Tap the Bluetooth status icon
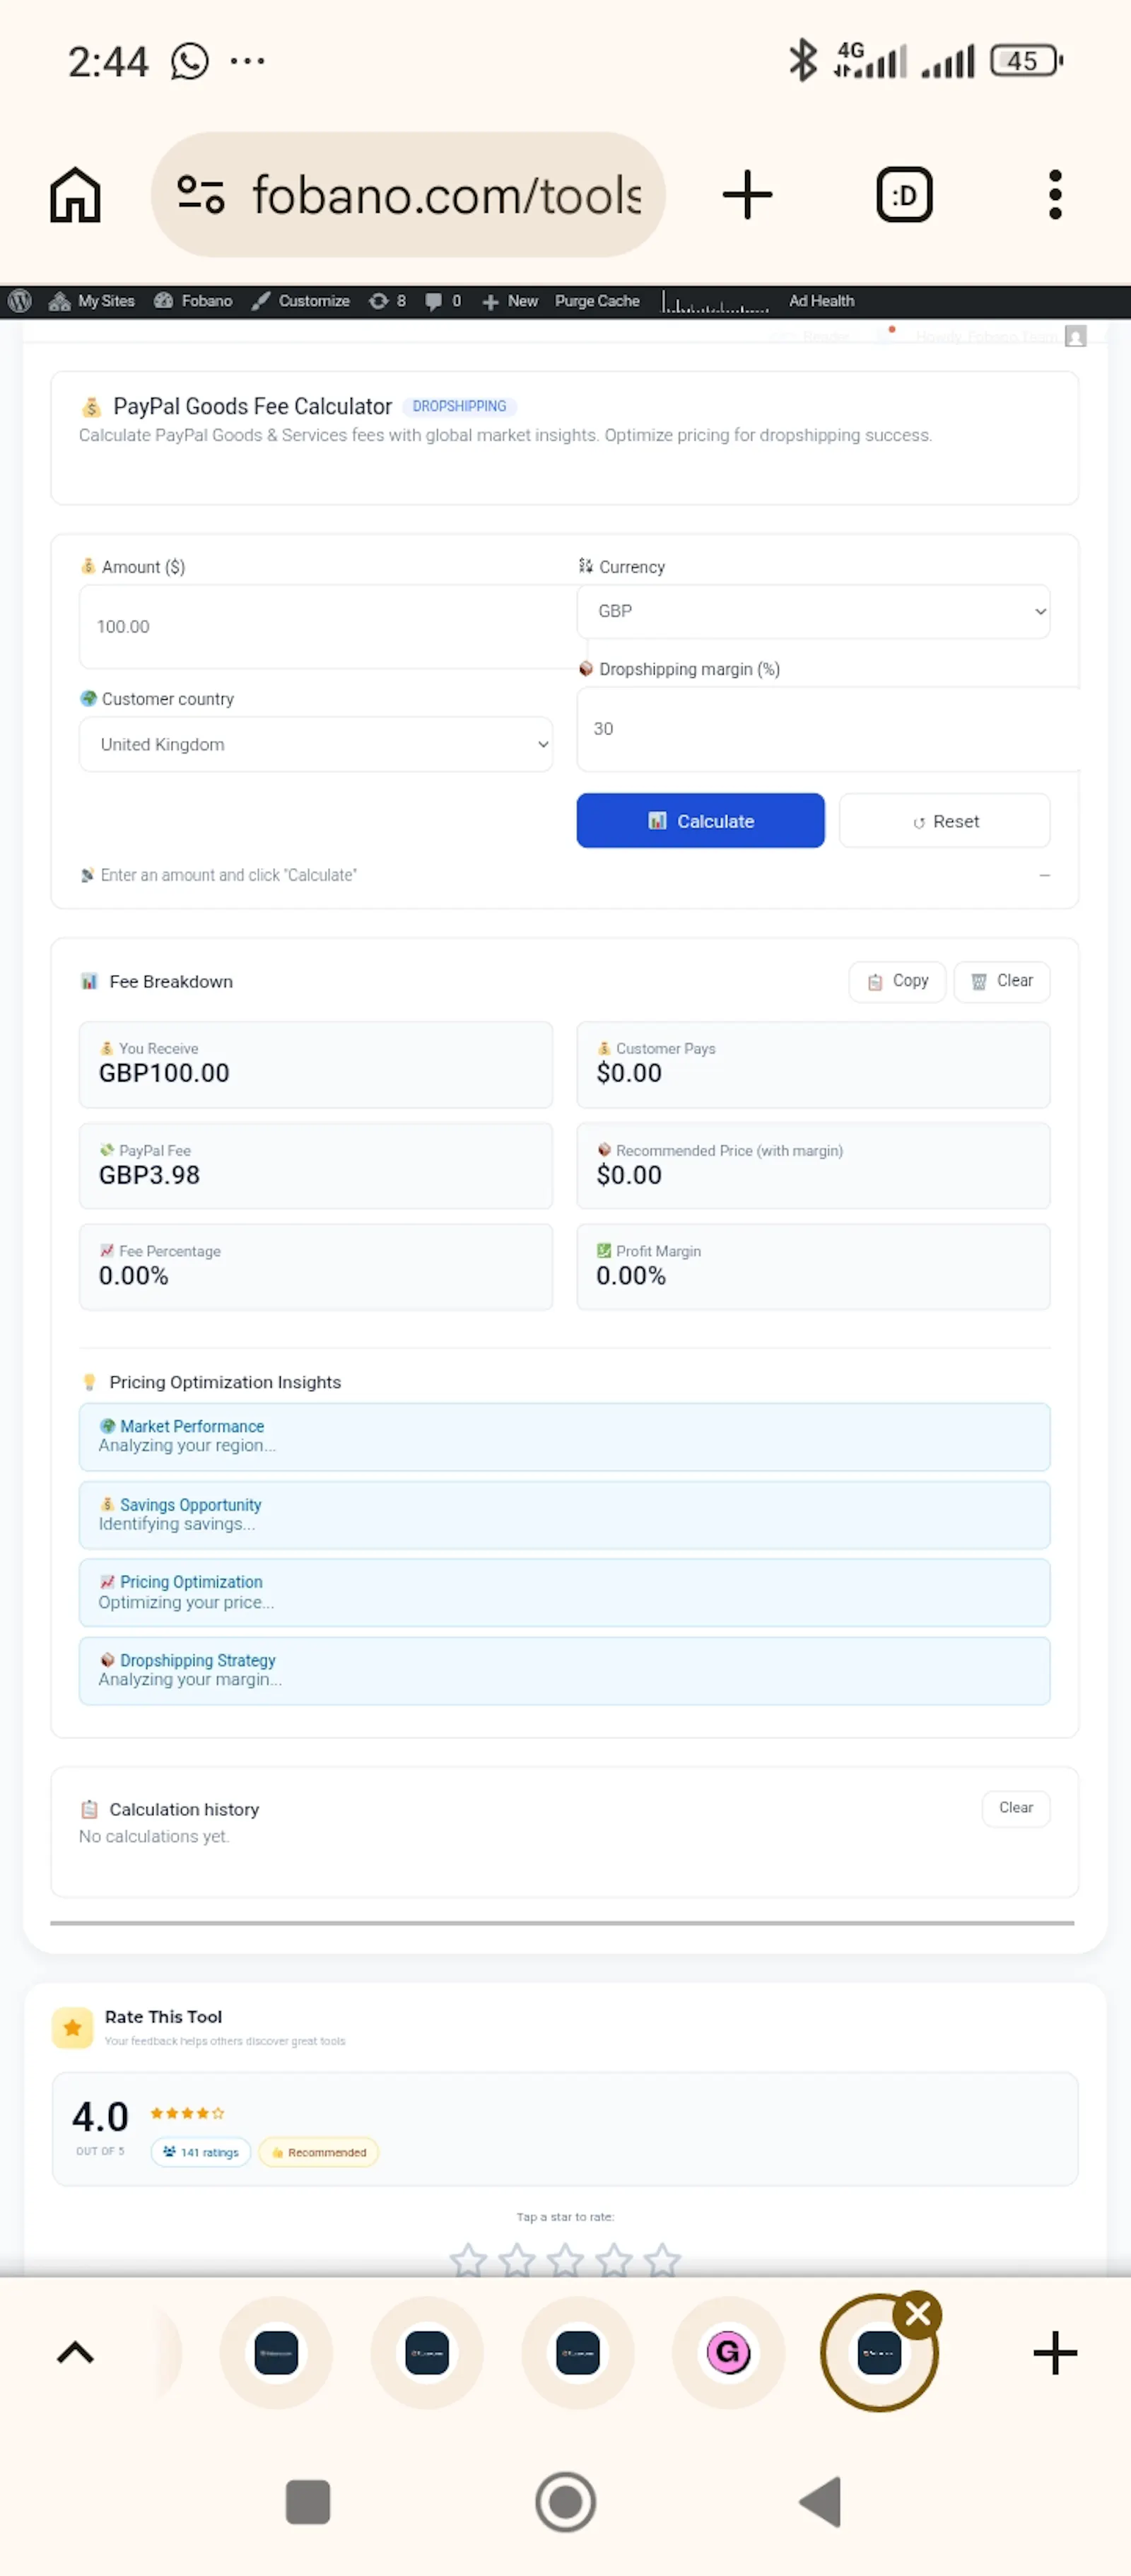Image resolution: width=1131 pixels, height=2576 pixels. click(x=803, y=61)
